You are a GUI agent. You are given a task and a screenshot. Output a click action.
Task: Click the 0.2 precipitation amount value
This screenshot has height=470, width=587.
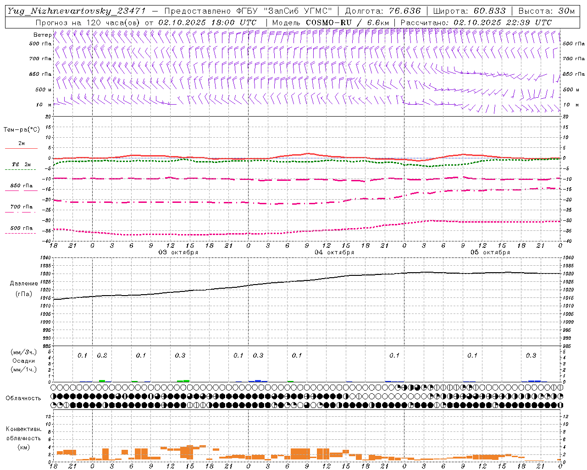click(x=102, y=356)
